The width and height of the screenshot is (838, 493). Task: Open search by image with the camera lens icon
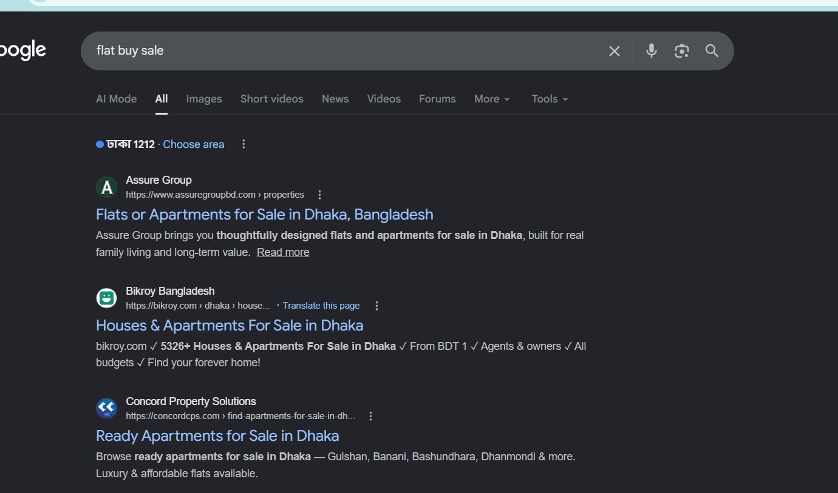point(682,51)
